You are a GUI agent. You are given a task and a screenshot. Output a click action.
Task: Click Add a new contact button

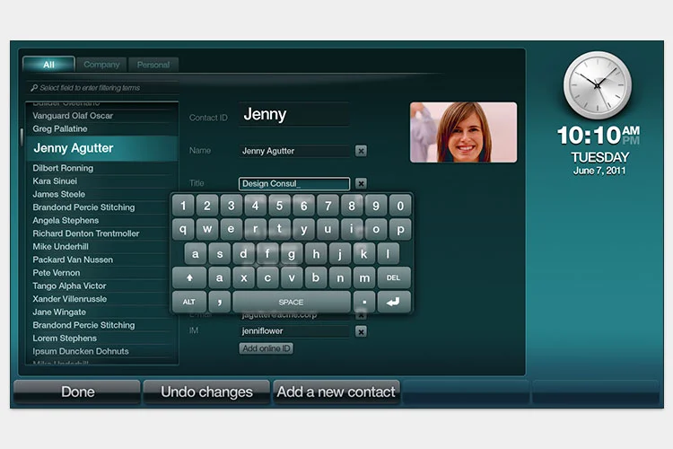point(336,392)
